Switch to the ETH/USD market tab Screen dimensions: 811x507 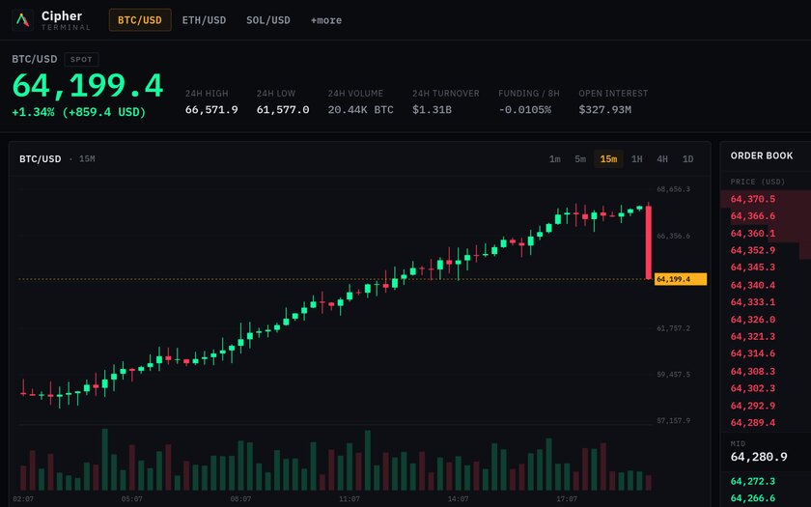204,20
